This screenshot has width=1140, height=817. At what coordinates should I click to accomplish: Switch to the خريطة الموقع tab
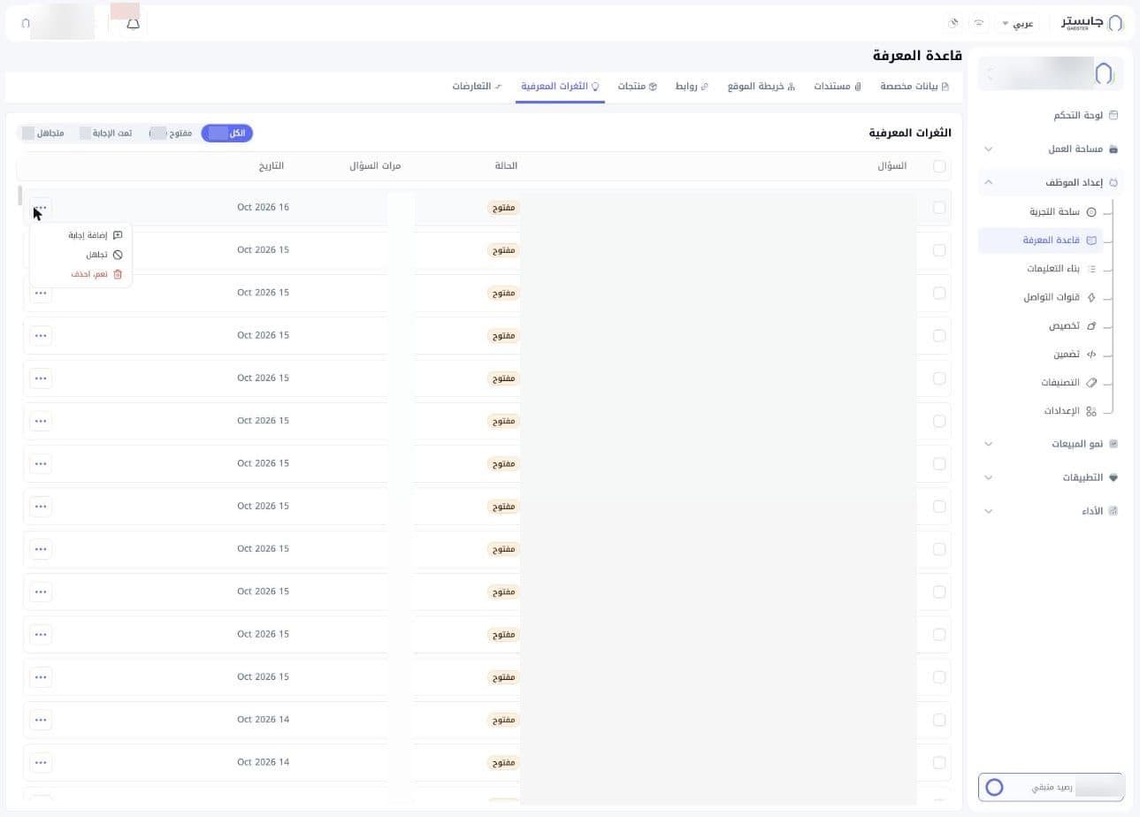tap(761, 87)
